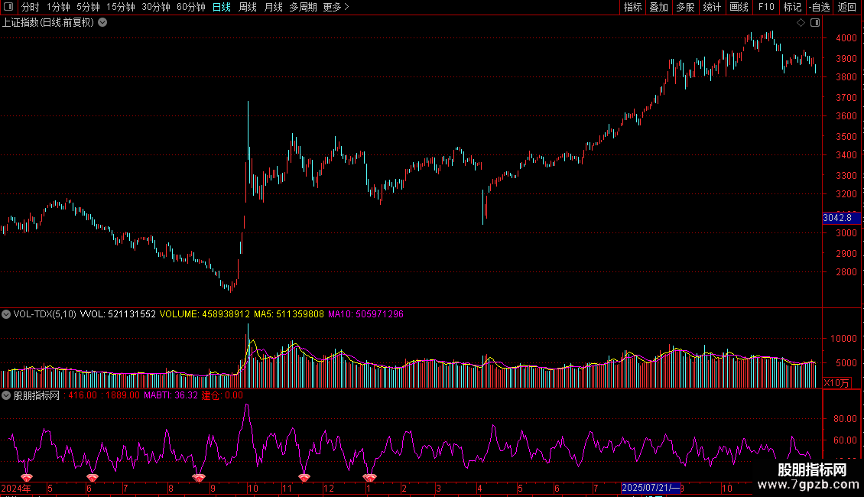Click the month 12 label on time axis

pos(329,488)
